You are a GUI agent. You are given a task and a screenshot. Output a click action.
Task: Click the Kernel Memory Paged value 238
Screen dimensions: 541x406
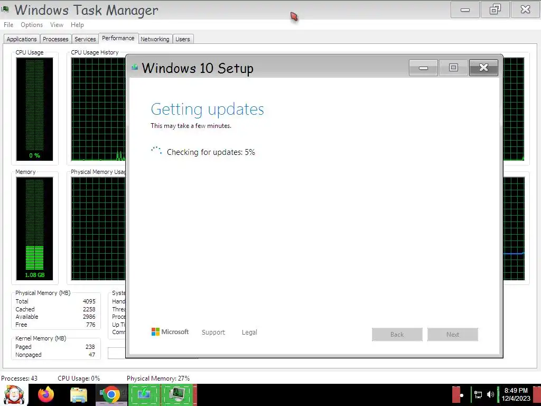(90, 347)
